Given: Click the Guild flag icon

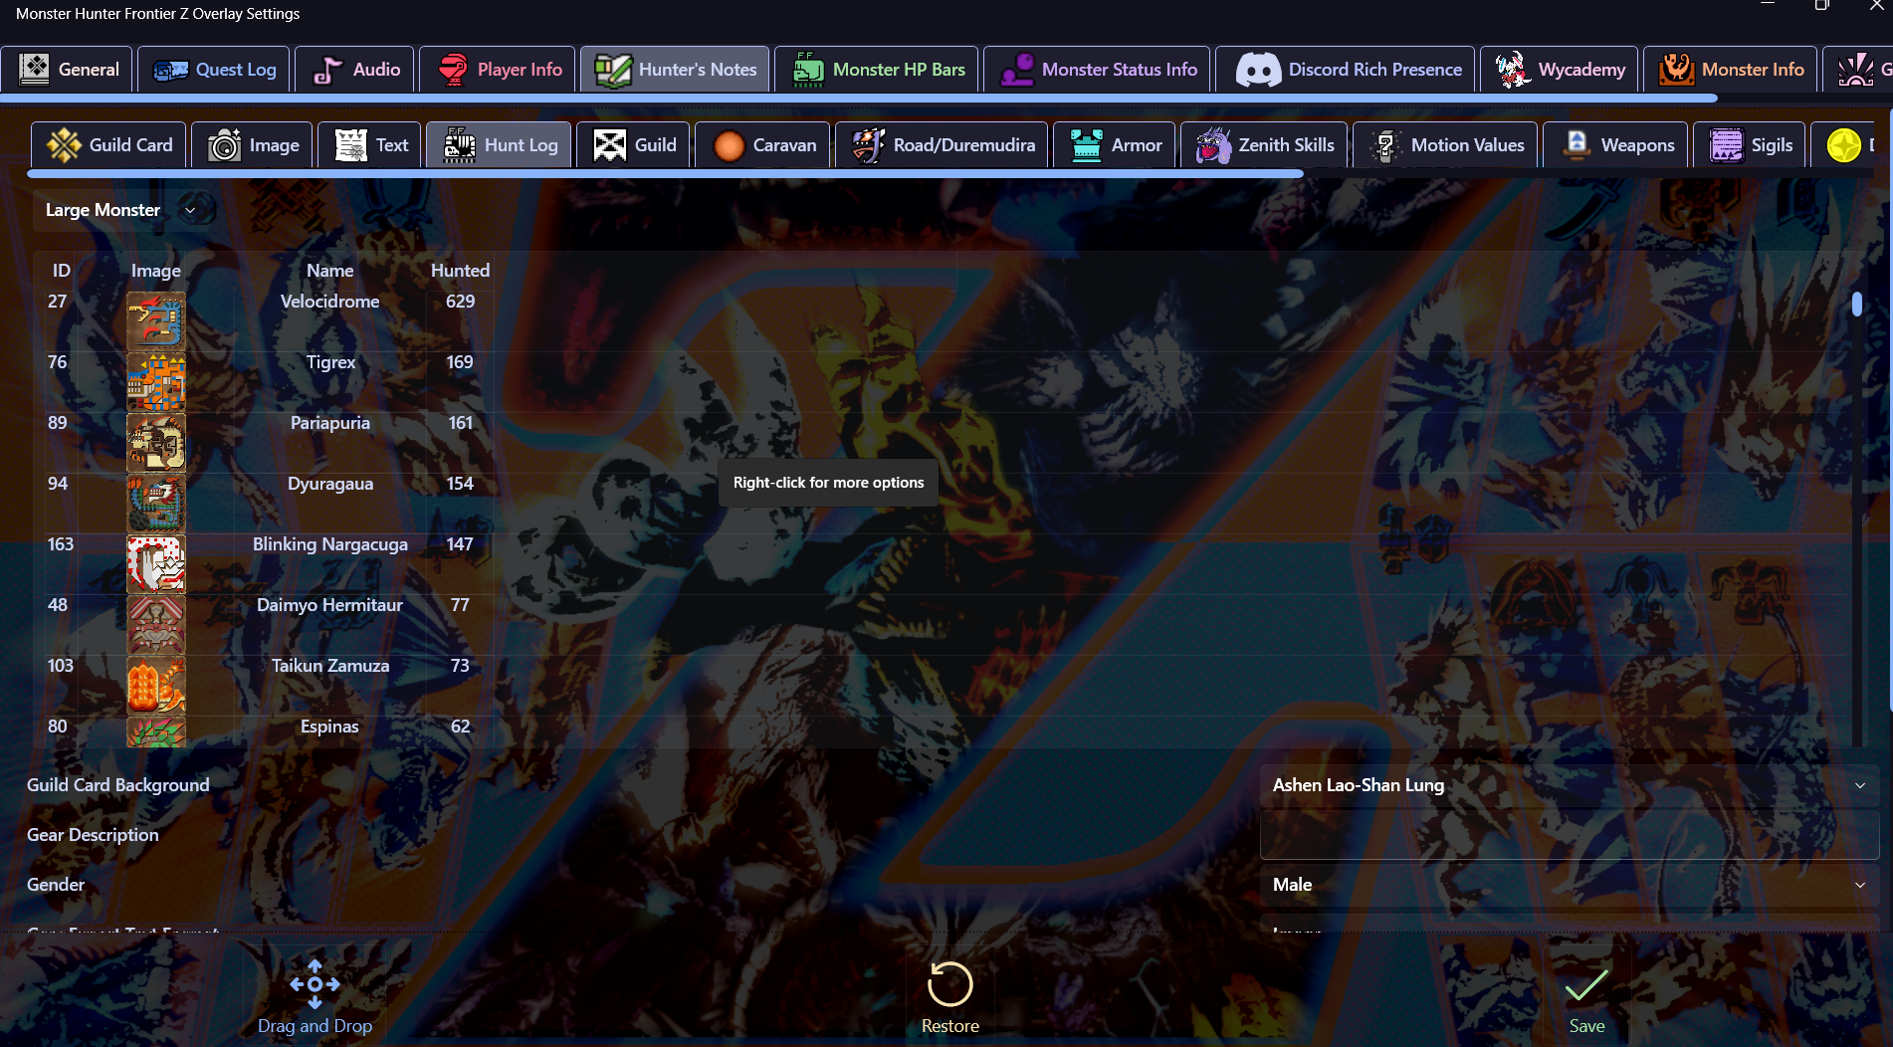Looking at the screenshot, I should pos(609,145).
